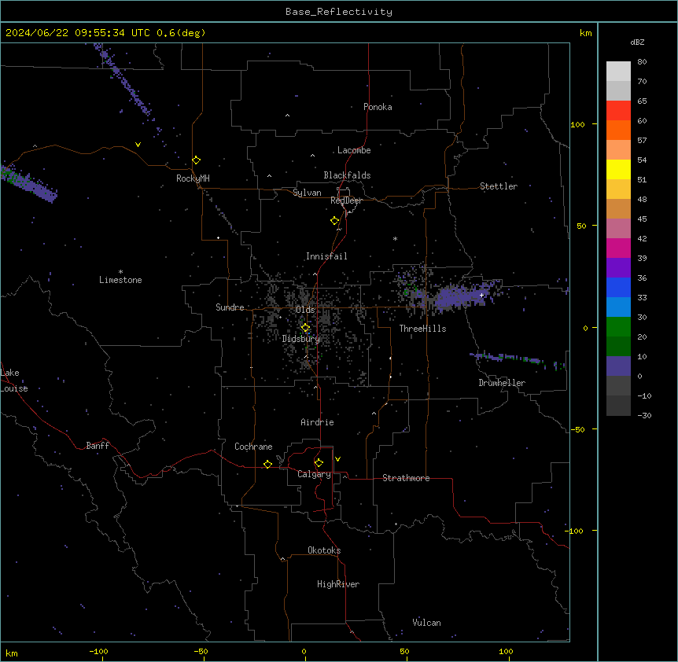Pick the magenta legend swatch near 39
The width and height of the screenshot is (678, 662).
(x=618, y=248)
